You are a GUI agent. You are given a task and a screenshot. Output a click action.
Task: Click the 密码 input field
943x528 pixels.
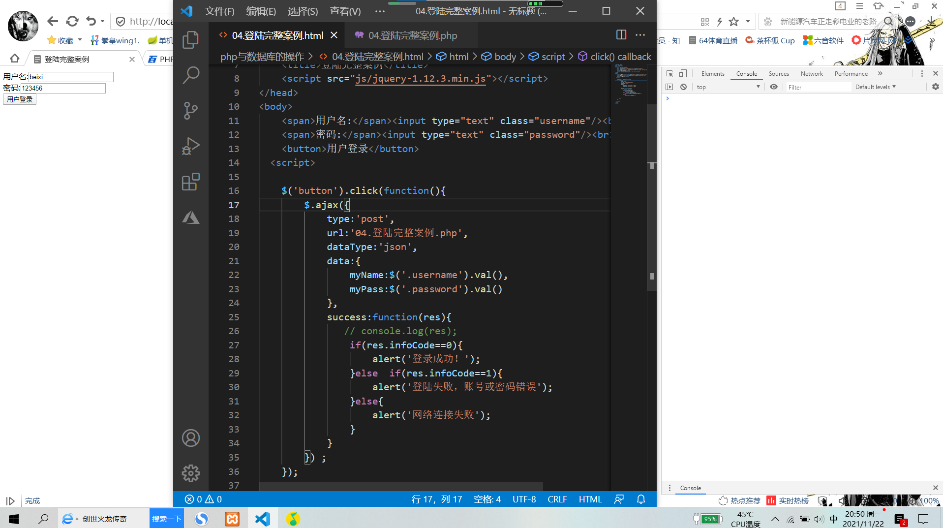tap(63, 88)
